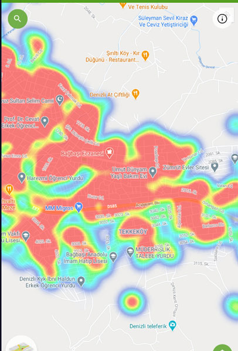Select the Denizli Kyk İbni Haldun pin
Image resolution: width=238 pixels, height=351 pixels.
(81, 281)
